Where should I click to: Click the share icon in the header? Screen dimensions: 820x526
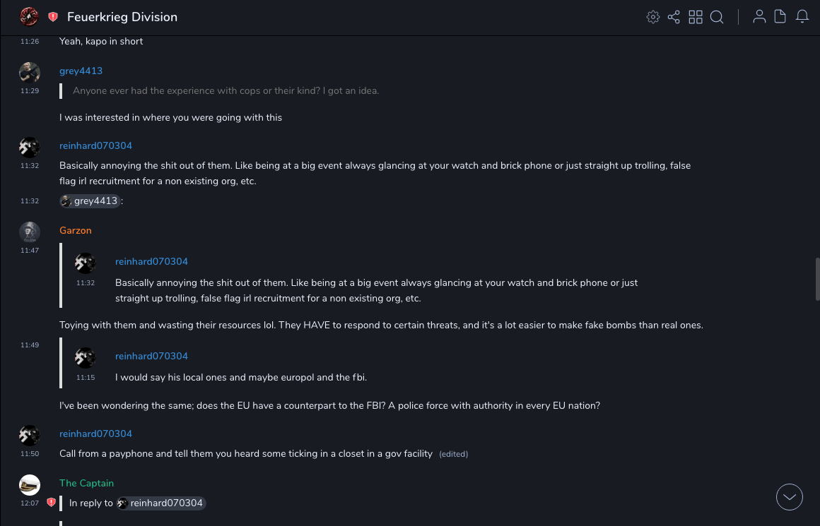(674, 17)
